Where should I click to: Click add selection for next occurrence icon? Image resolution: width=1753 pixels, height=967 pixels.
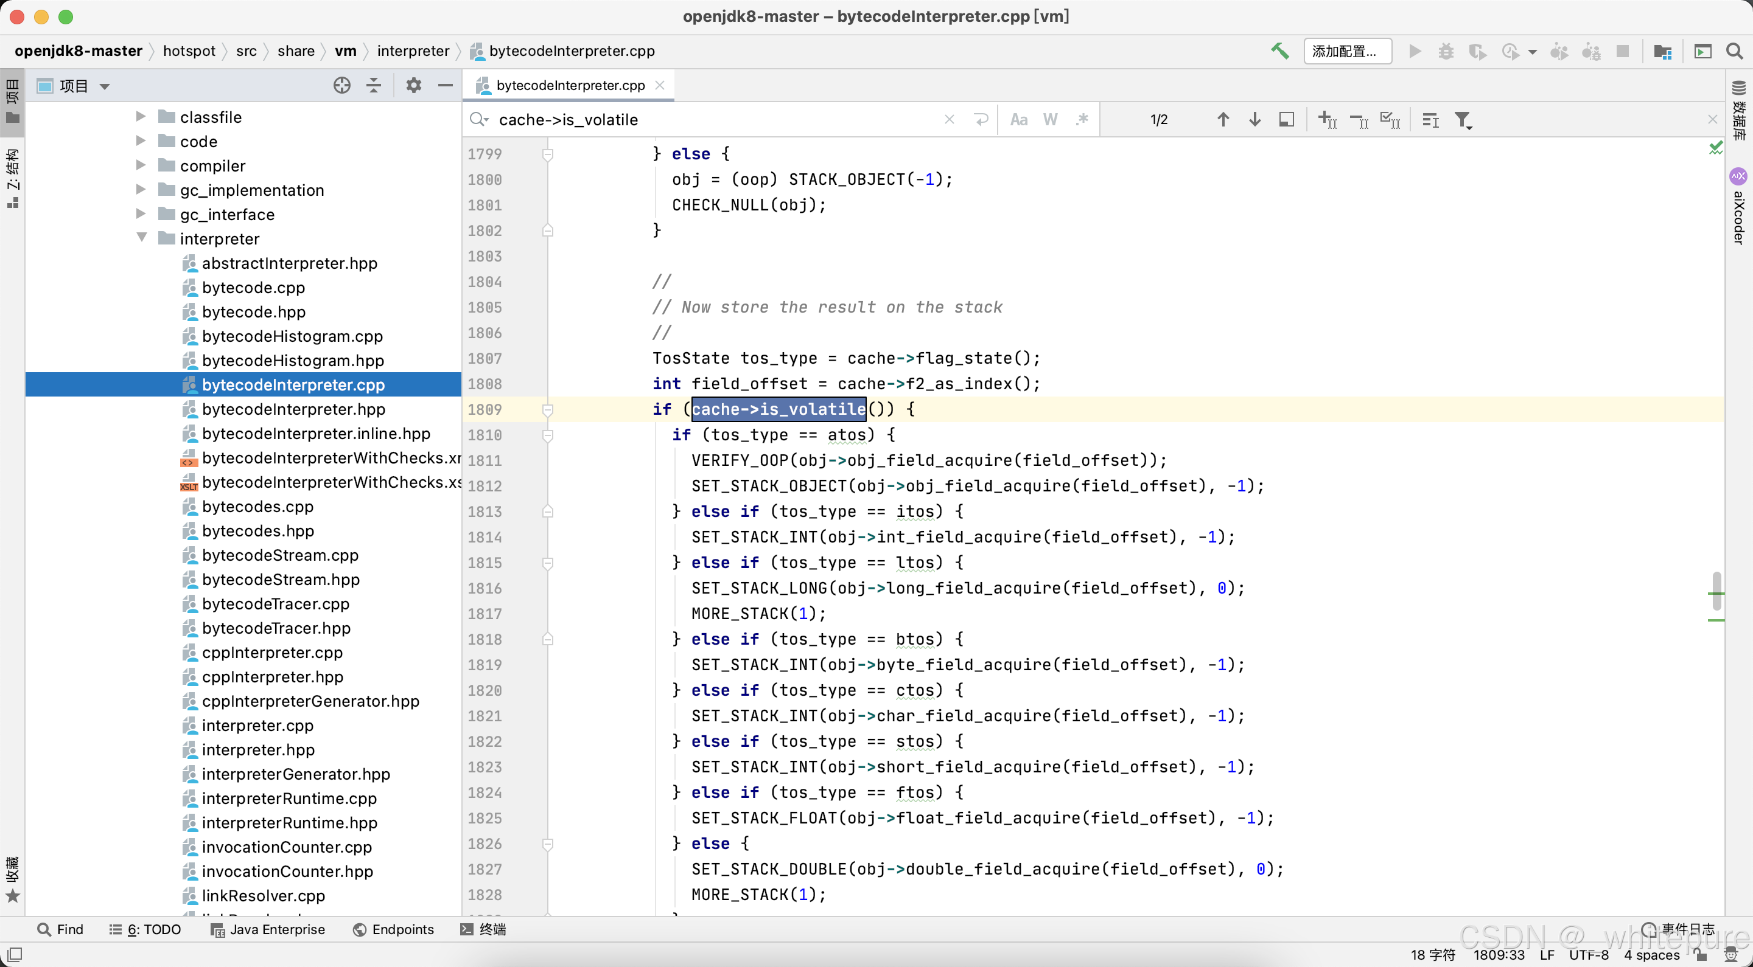[x=1327, y=120]
